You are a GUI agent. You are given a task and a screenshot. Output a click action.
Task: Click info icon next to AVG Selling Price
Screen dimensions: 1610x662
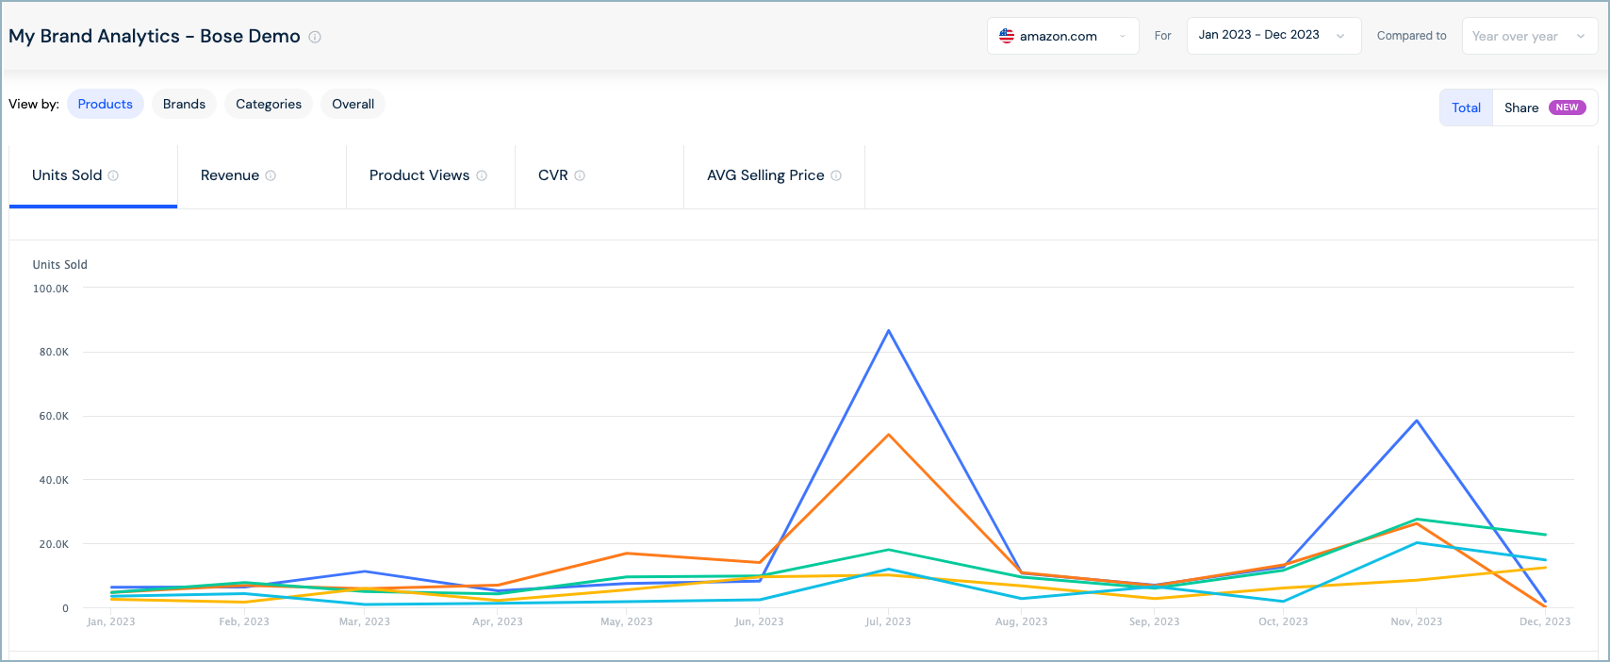click(836, 175)
